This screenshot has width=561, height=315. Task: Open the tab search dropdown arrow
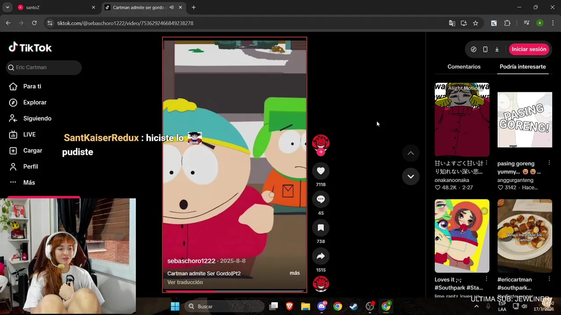7,7
